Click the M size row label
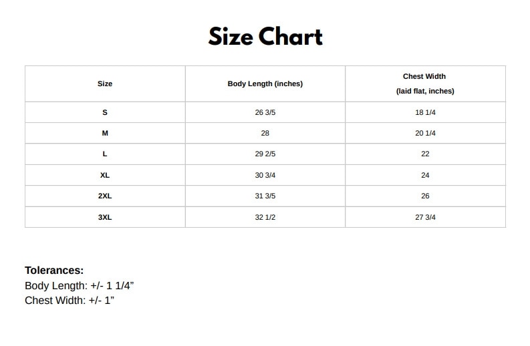Image resolution: width=530 pixels, height=346 pixels. click(105, 133)
